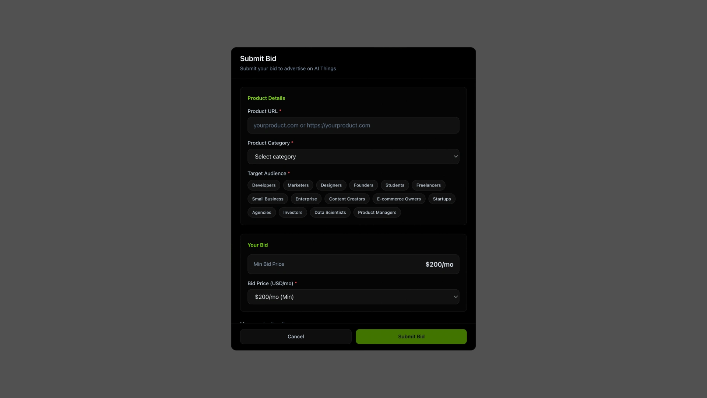This screenshot has height=398, width=707.
Task: Select the Marketers audience tag
Action: coord(298,185)
